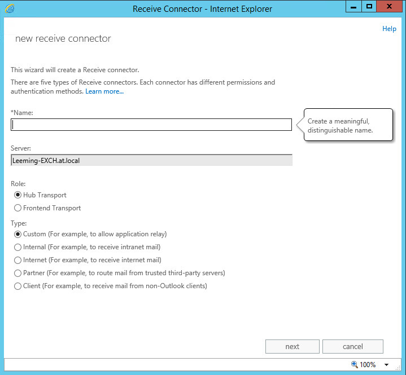Minimize the Receive Connector window
This screenshot has width=406, height=375.
pyautogui.click(x=353, y=6)
